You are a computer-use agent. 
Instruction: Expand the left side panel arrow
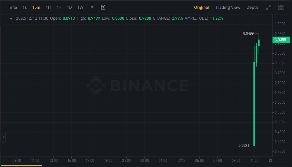coord(4,137)
